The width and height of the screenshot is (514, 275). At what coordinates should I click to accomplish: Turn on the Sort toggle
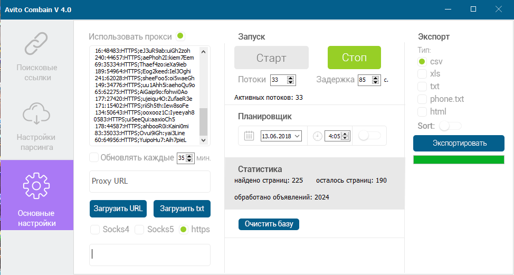pos(450,126)
